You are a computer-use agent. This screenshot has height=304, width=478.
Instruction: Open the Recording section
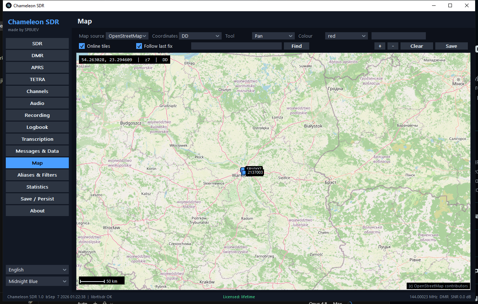tap(37, 115)
